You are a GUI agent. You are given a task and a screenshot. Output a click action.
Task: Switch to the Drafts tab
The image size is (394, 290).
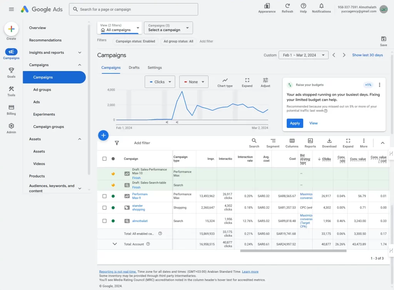(x=134, y=68)
